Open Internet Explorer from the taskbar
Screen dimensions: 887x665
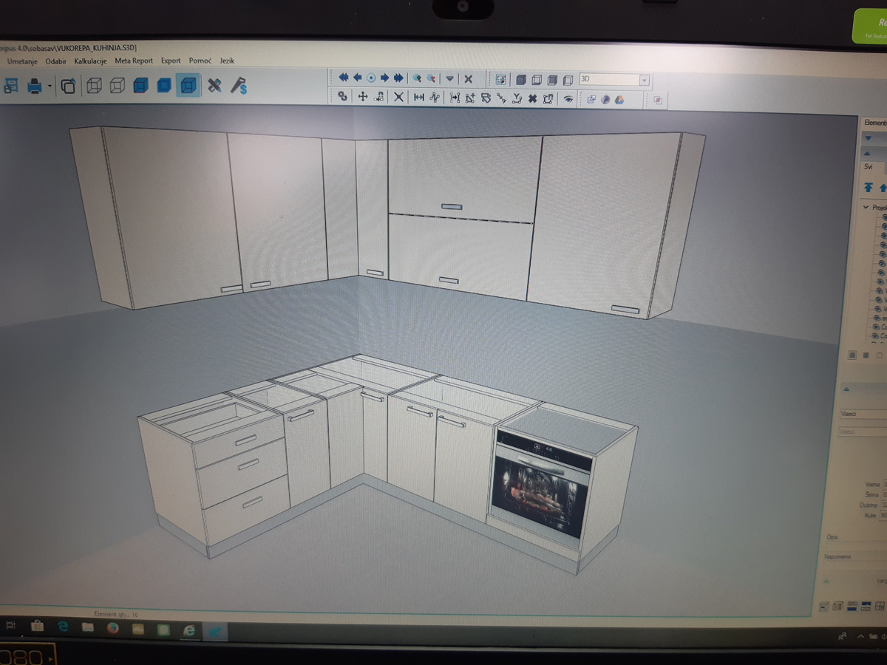189,630
